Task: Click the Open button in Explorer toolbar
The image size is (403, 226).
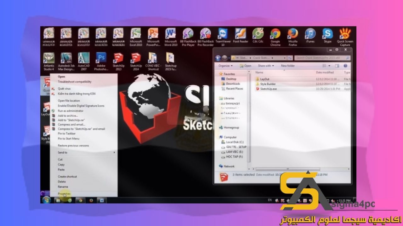Action: tap(246, 66)
